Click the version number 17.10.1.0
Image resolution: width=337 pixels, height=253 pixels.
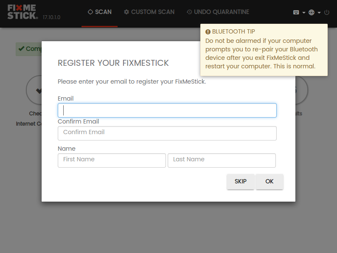click(52, 17)
